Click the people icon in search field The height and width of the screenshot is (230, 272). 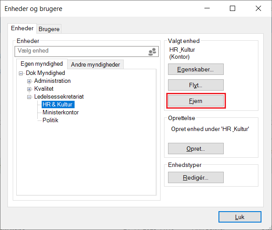[152, 52]
